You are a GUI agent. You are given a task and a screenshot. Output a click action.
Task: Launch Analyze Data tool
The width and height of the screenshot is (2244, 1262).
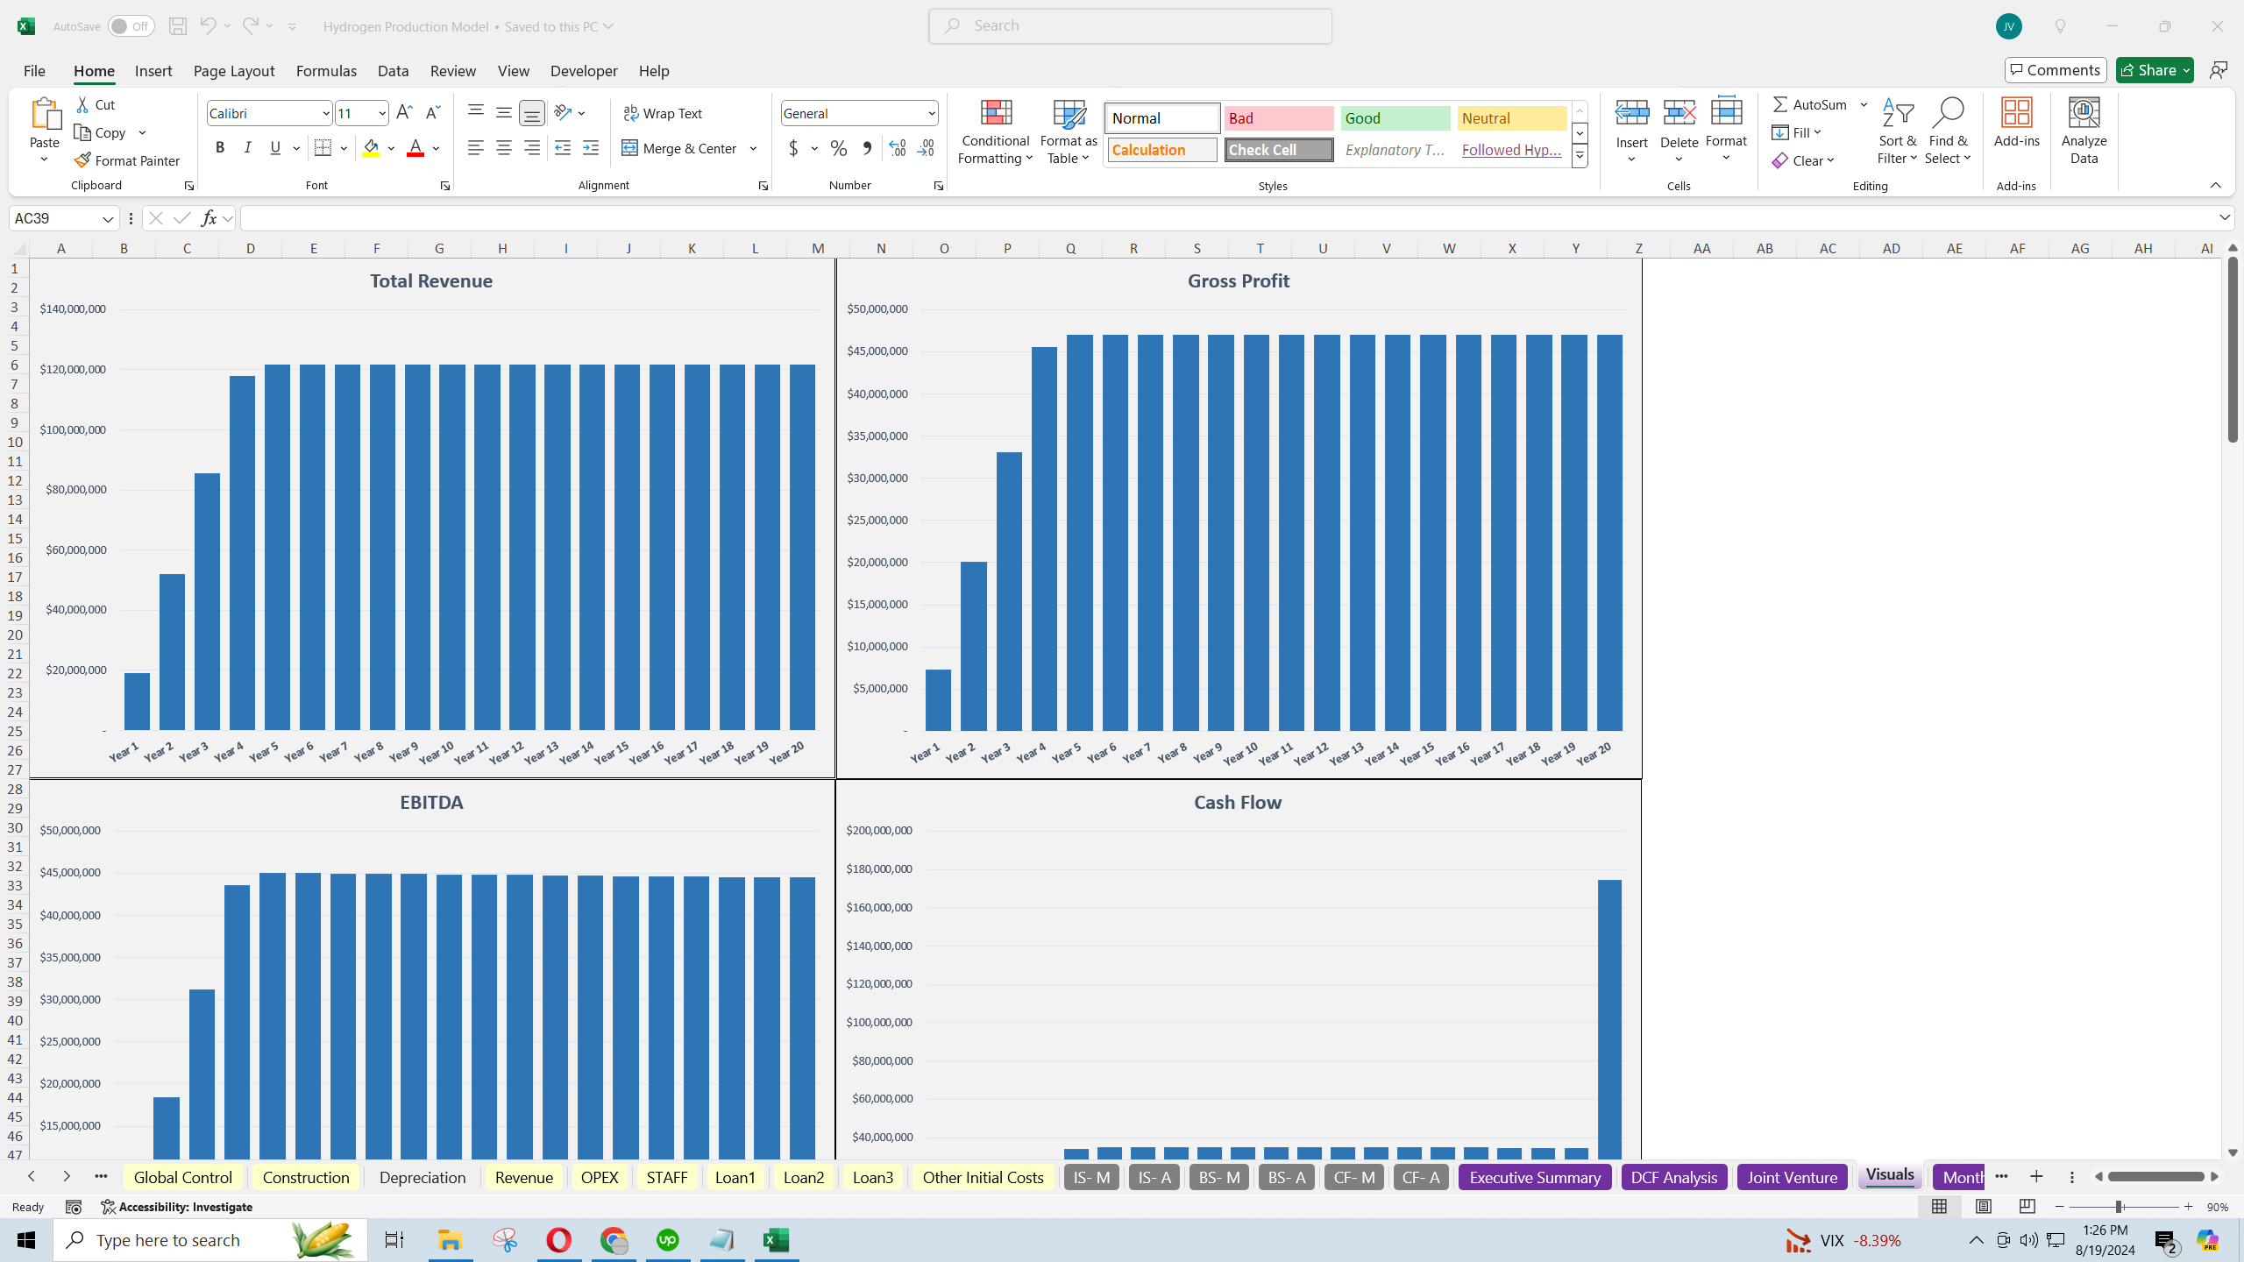coord(2084,131)
